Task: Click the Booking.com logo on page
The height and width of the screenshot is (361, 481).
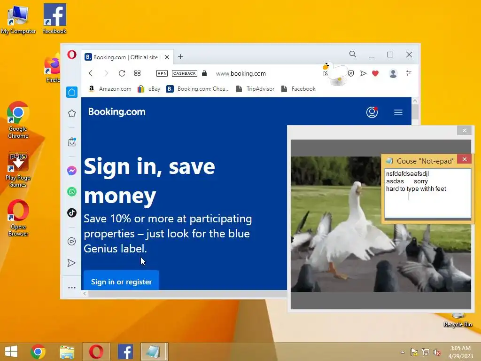Action: 117,112
